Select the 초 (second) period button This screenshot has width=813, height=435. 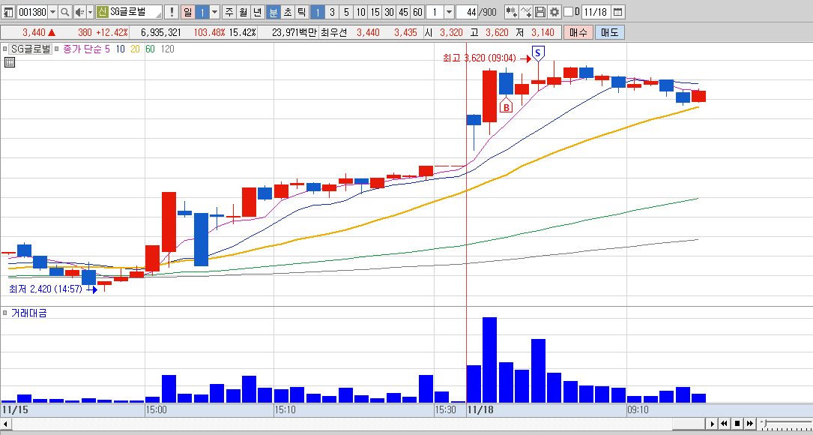[x=287, y=12]
